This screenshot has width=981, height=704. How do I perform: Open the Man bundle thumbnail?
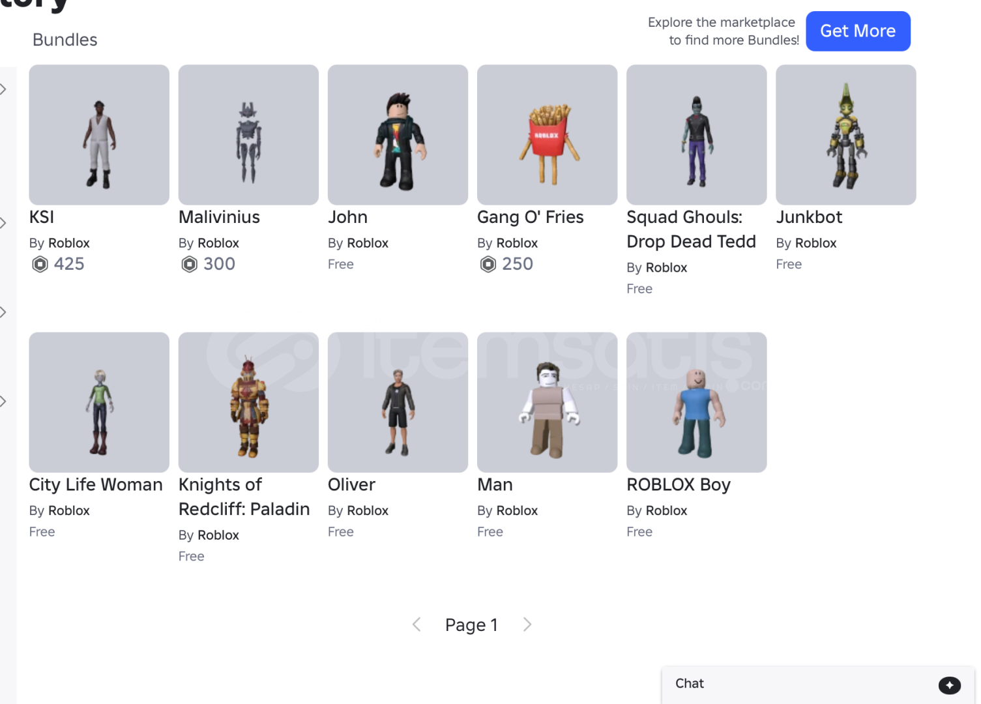coord(547,402)
